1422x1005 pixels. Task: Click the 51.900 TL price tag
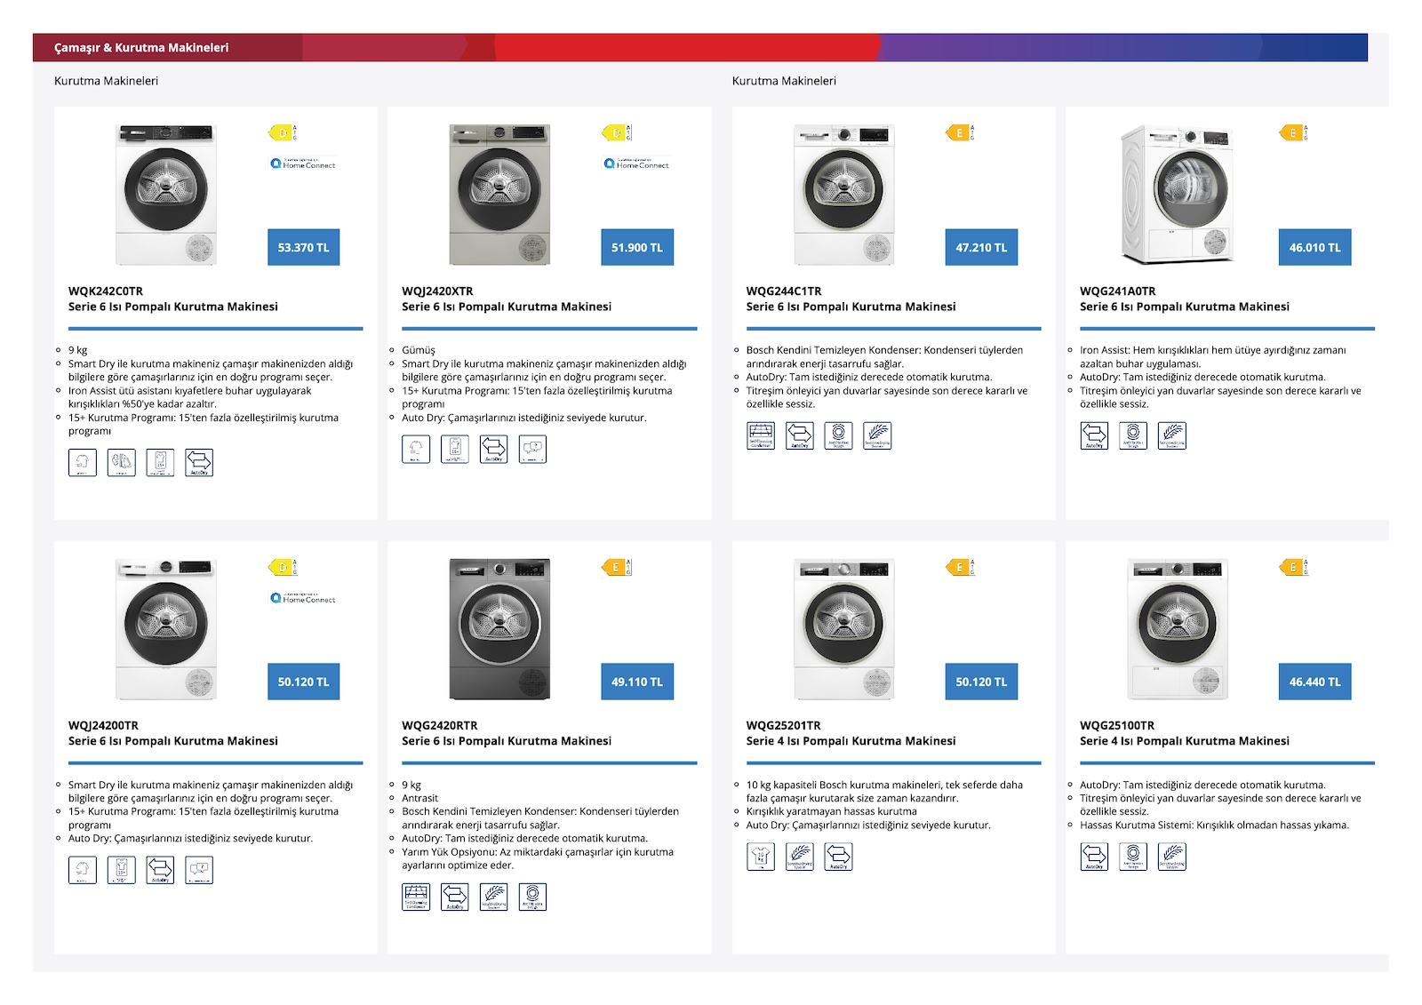(637, 248)
